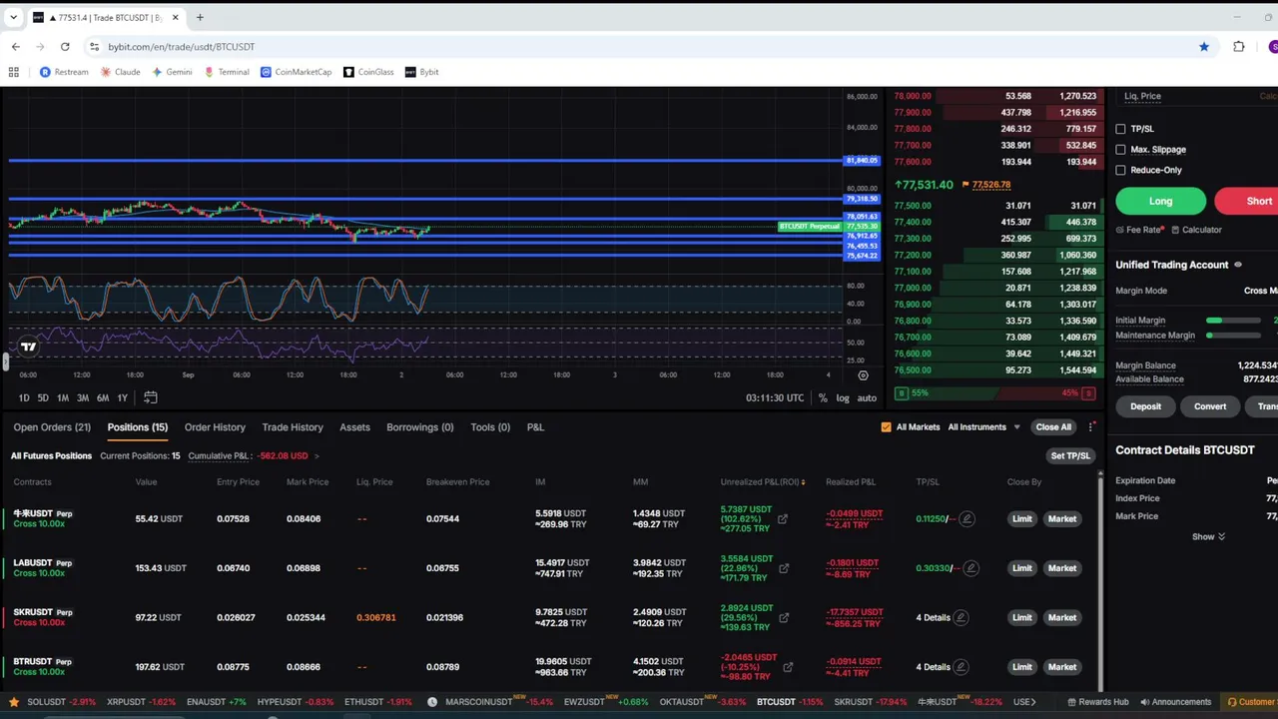Open Bybit bookmark
Screen dimensions: 1278x719
pos(422,72)
